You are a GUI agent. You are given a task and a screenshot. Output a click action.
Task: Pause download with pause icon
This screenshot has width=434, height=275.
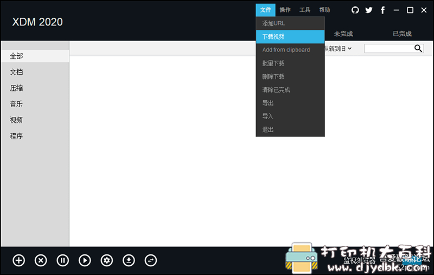point(63,260)
